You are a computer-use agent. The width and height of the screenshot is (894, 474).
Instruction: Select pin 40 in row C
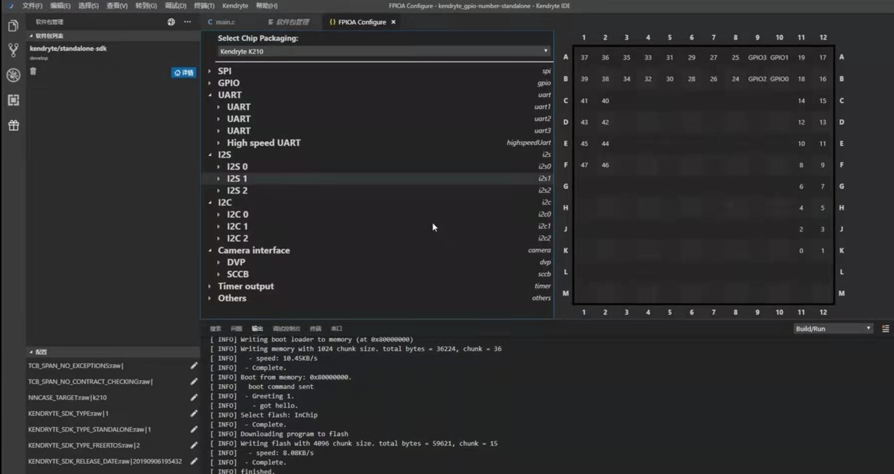[605, 101]
